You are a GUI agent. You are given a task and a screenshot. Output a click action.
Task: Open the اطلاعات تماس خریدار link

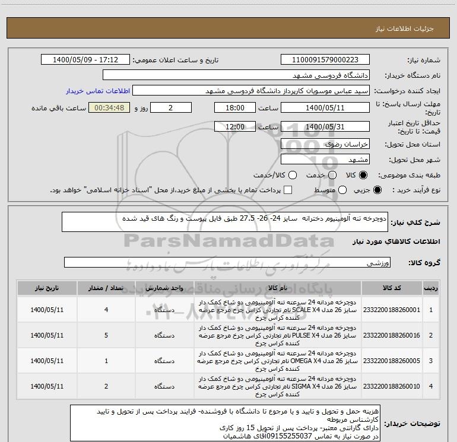[98, 91]
